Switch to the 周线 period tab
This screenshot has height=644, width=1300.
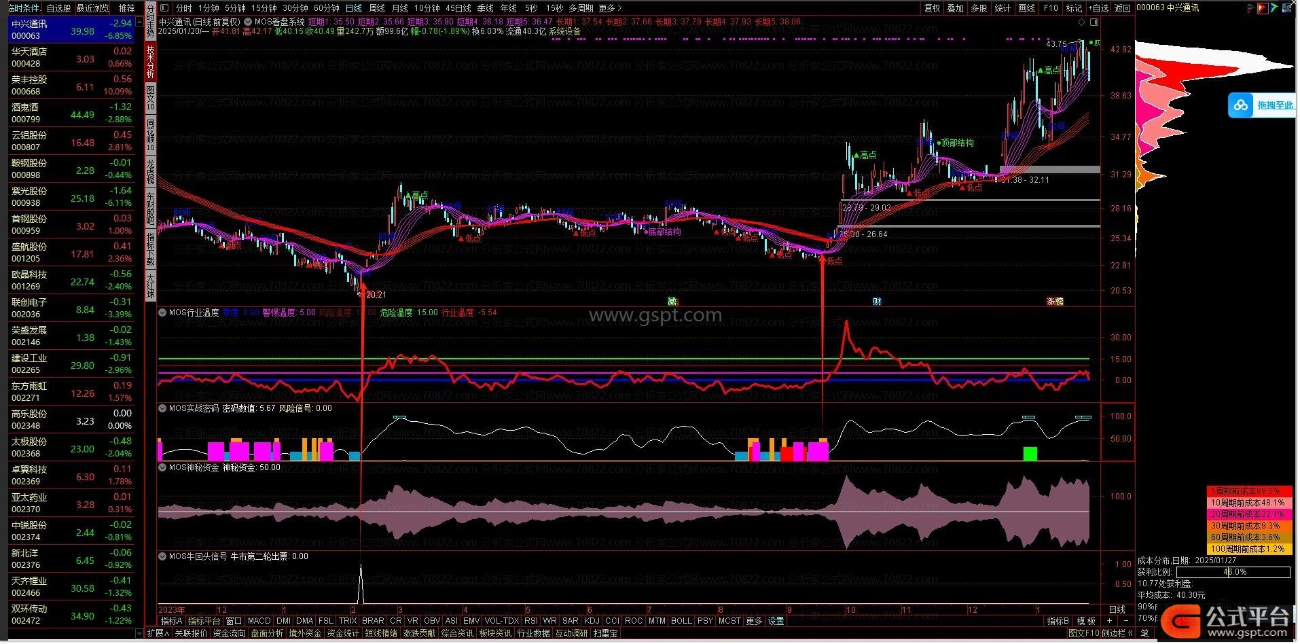click(x=376, y=8)
